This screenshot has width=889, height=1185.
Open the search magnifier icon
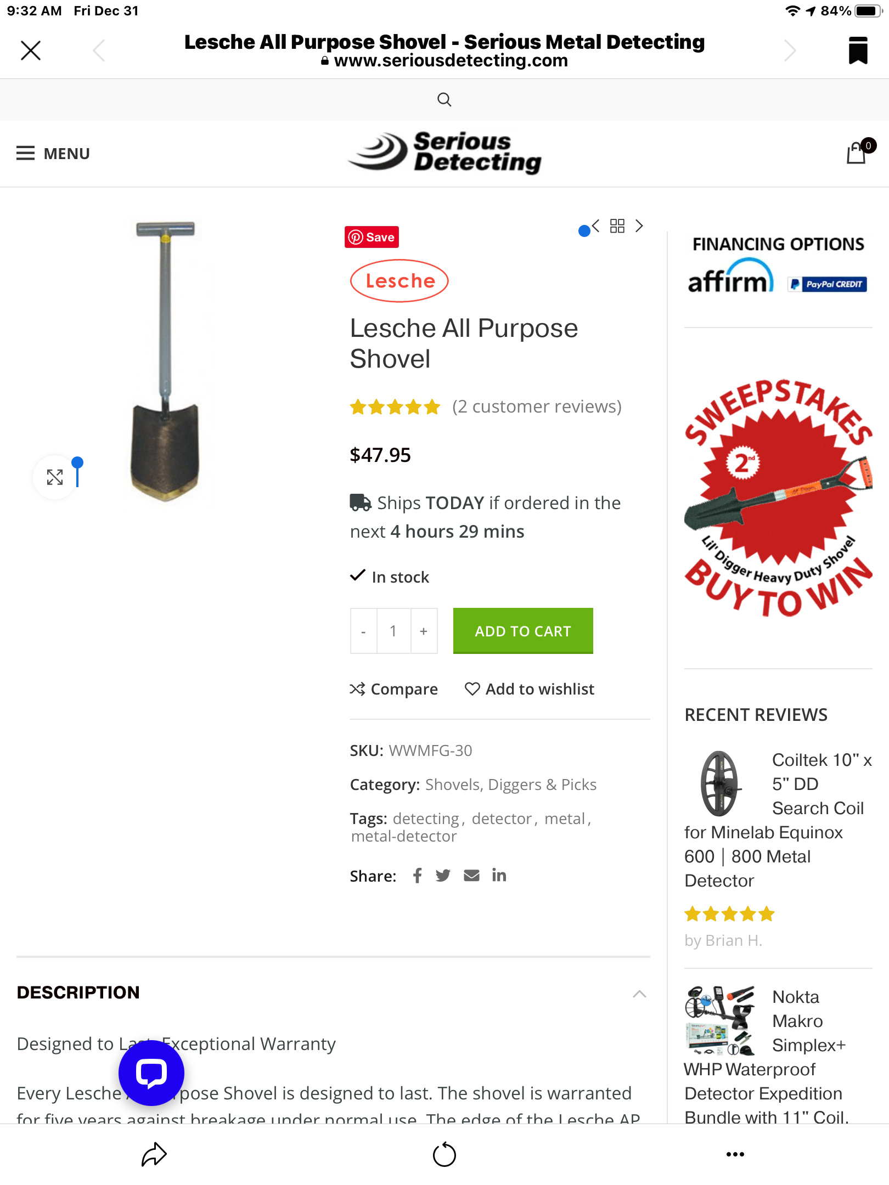pyautogui.click(x=444, y=99)
